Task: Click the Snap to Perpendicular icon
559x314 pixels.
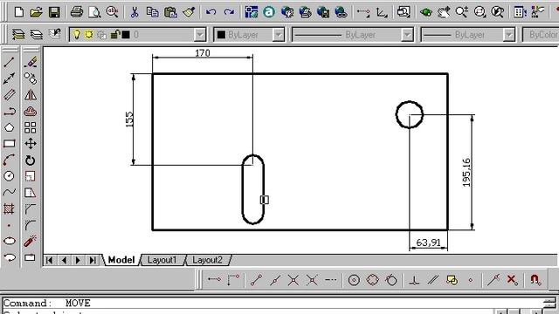Action: [414, 280]
